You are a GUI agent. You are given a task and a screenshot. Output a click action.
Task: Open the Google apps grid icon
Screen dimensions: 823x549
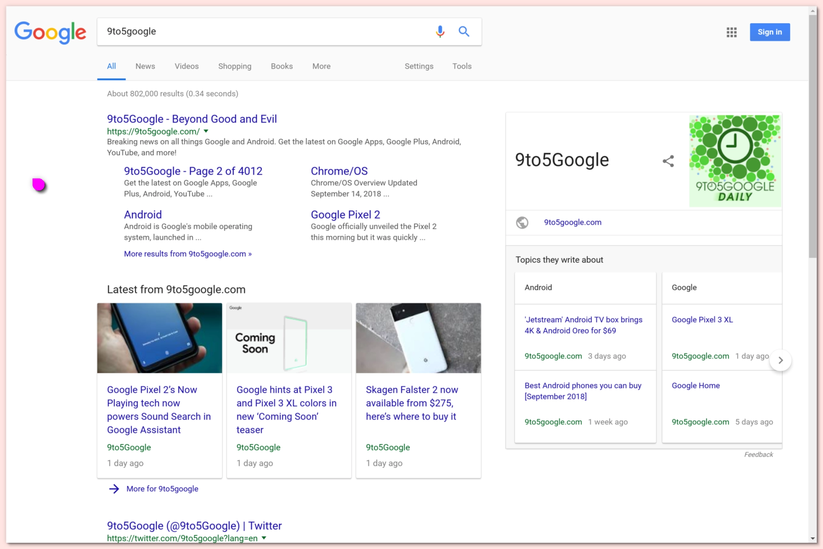[731, 32]
